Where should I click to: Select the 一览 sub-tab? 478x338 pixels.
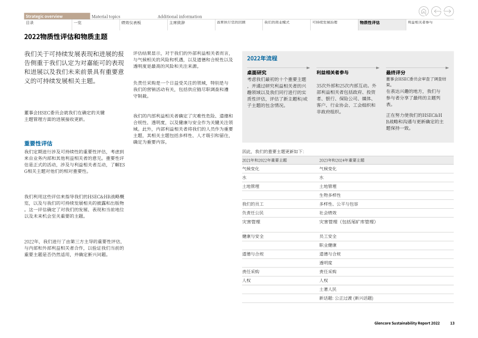tap(77, 23)
